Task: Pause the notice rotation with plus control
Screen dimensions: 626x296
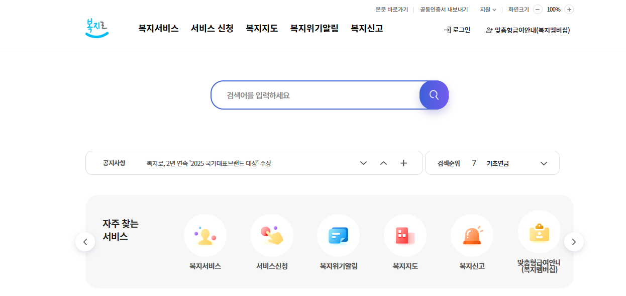Action: click(403, 163)
